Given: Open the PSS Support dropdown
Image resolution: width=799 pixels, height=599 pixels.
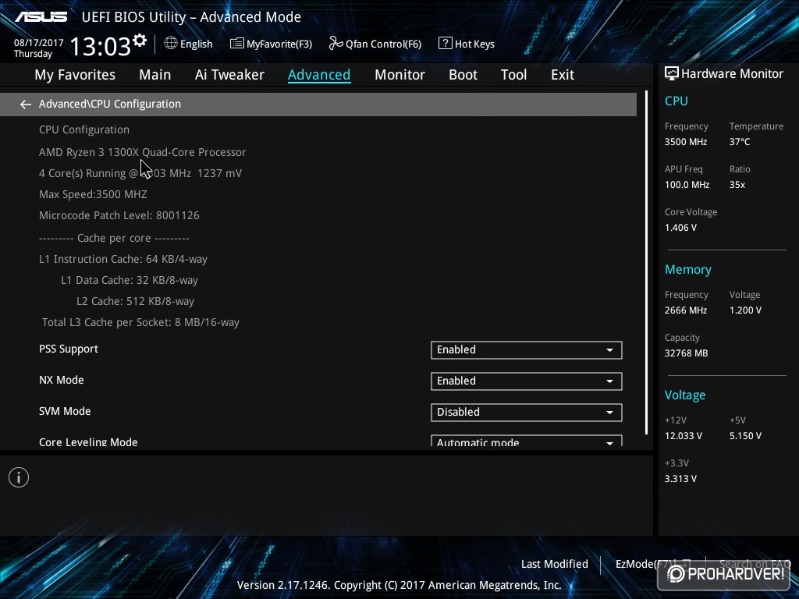Looking at the screenshot, I should [x=527, y=350].
